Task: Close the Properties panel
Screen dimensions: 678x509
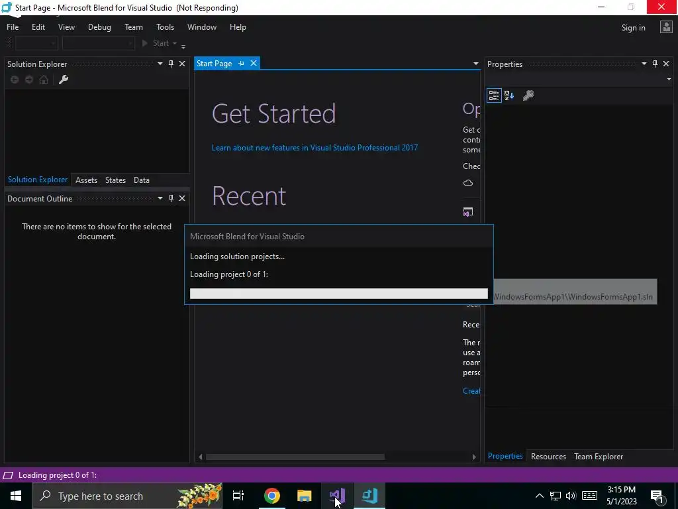Action: [666, 64]
